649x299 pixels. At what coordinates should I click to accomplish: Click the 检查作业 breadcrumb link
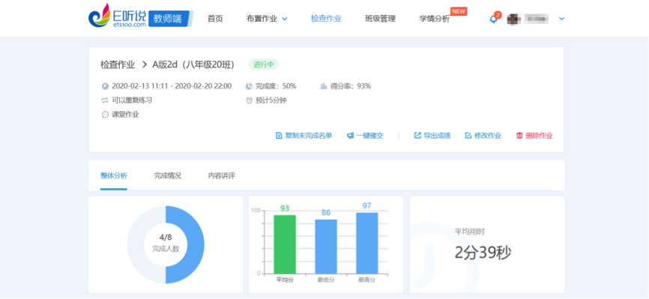(118, 64)
